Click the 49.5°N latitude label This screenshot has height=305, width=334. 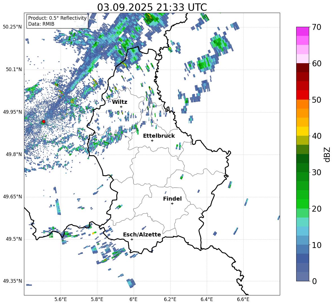[14, 239]
